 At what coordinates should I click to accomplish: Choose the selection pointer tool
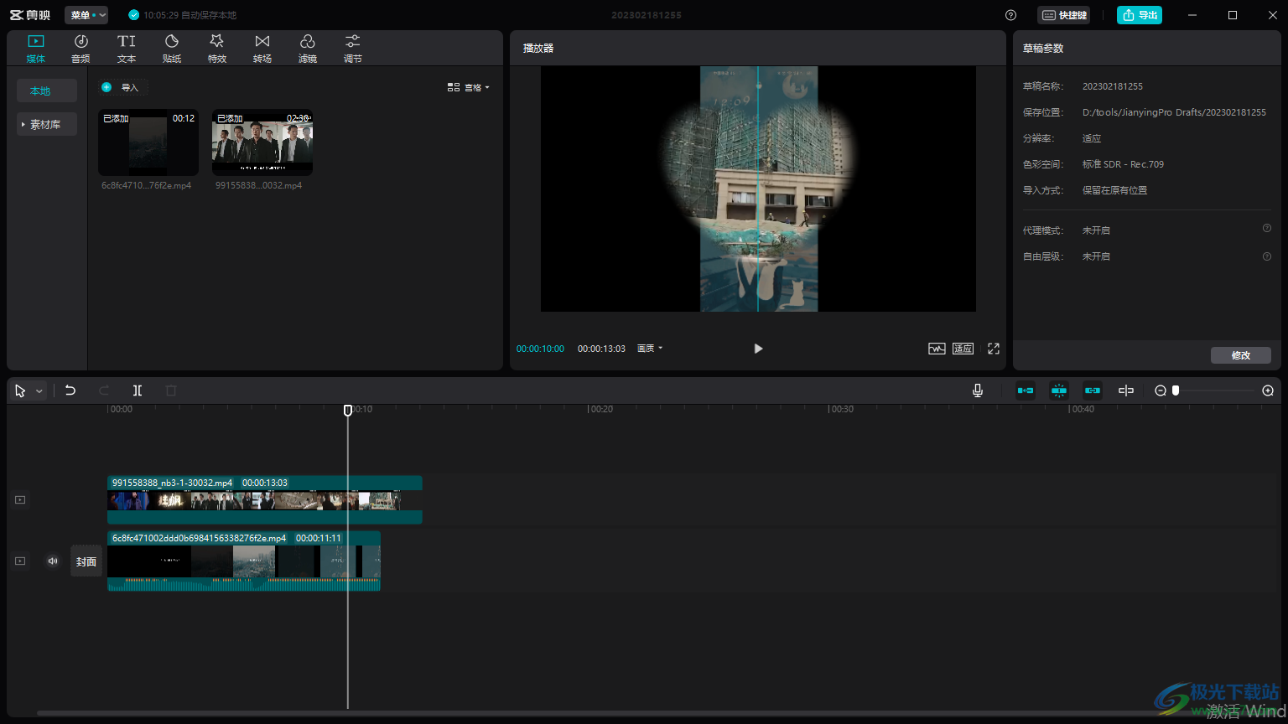pyautogui.click(x=20, y=390)
